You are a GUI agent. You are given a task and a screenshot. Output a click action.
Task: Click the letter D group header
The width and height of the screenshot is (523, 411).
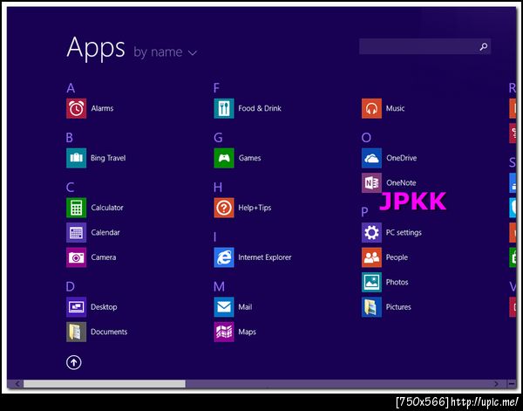click(70, 287)
